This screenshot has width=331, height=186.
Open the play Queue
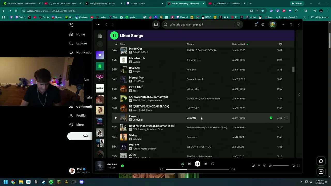[x=259, y=166]
